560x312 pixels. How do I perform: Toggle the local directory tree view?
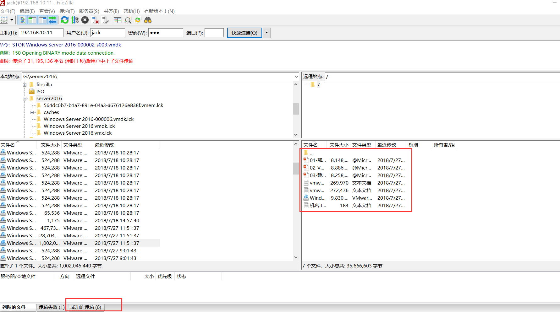point(32,20)
